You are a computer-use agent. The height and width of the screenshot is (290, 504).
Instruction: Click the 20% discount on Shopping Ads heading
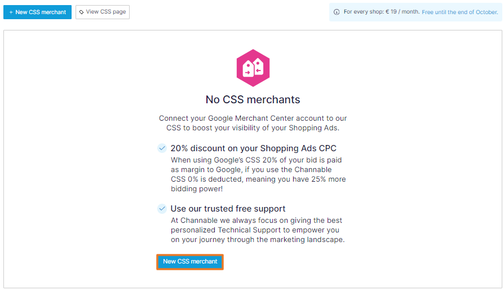pos(253,148)
